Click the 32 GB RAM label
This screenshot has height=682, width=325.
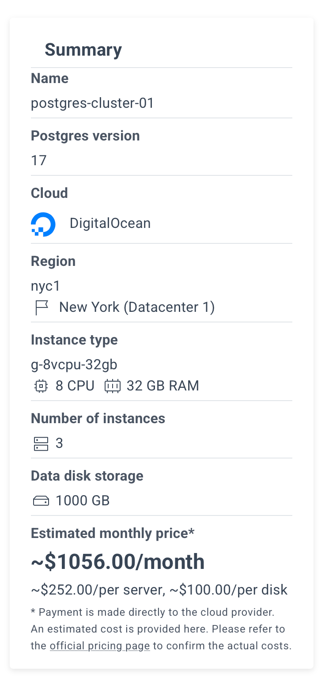coord(163,386)
